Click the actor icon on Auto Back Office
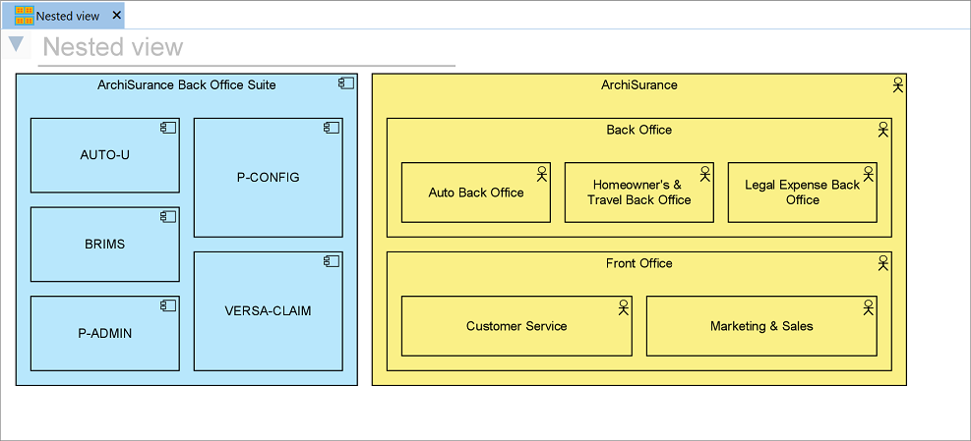The height and width of the screenshot is (441, 971). 540,173
